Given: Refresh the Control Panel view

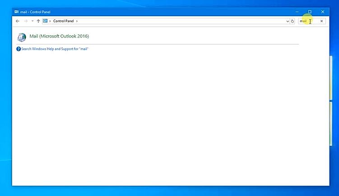Looking at the screenshot, I should (x=293, y=21).
